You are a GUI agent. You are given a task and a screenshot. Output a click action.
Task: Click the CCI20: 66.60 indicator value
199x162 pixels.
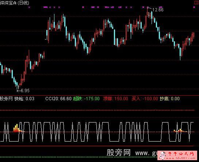point(58,99)
